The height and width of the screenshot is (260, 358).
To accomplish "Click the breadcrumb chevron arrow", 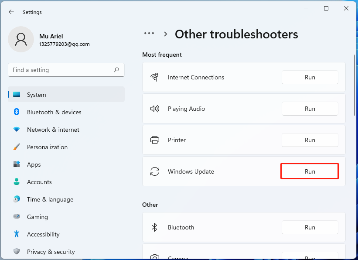I will pos(166,34).
